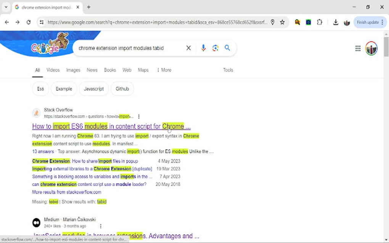
Task: Click your Google account profile avatar
Action: (x=371, y=48)
